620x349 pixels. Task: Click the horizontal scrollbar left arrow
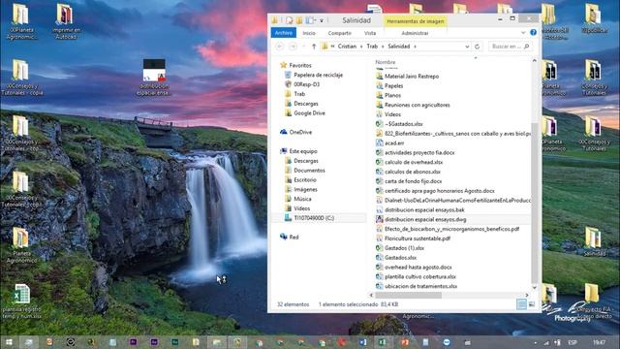tap(371, 295)
